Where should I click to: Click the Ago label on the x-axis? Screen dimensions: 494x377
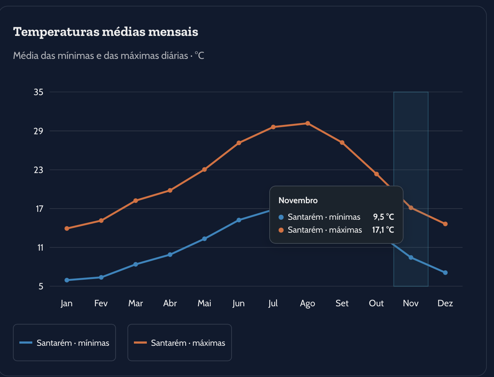[308, 303]
